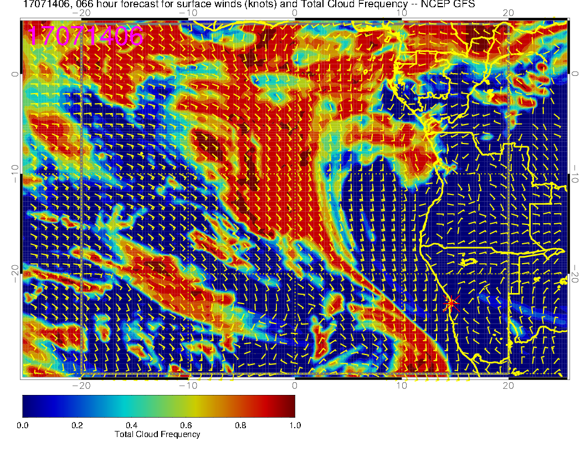585x452 pixels.
Task: Click the dark red end of the colorbar
Action: 289,406
